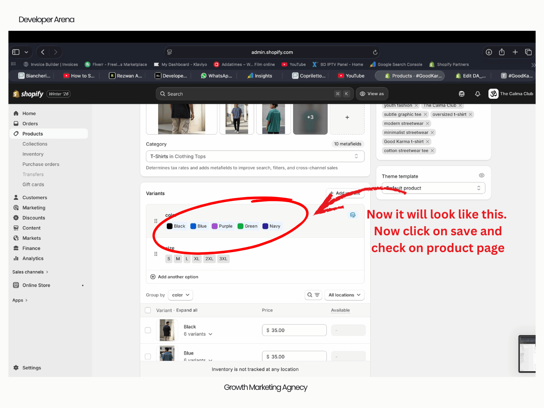Open the Group by color dropdown
544x408 pixels.
click(180, 295)
